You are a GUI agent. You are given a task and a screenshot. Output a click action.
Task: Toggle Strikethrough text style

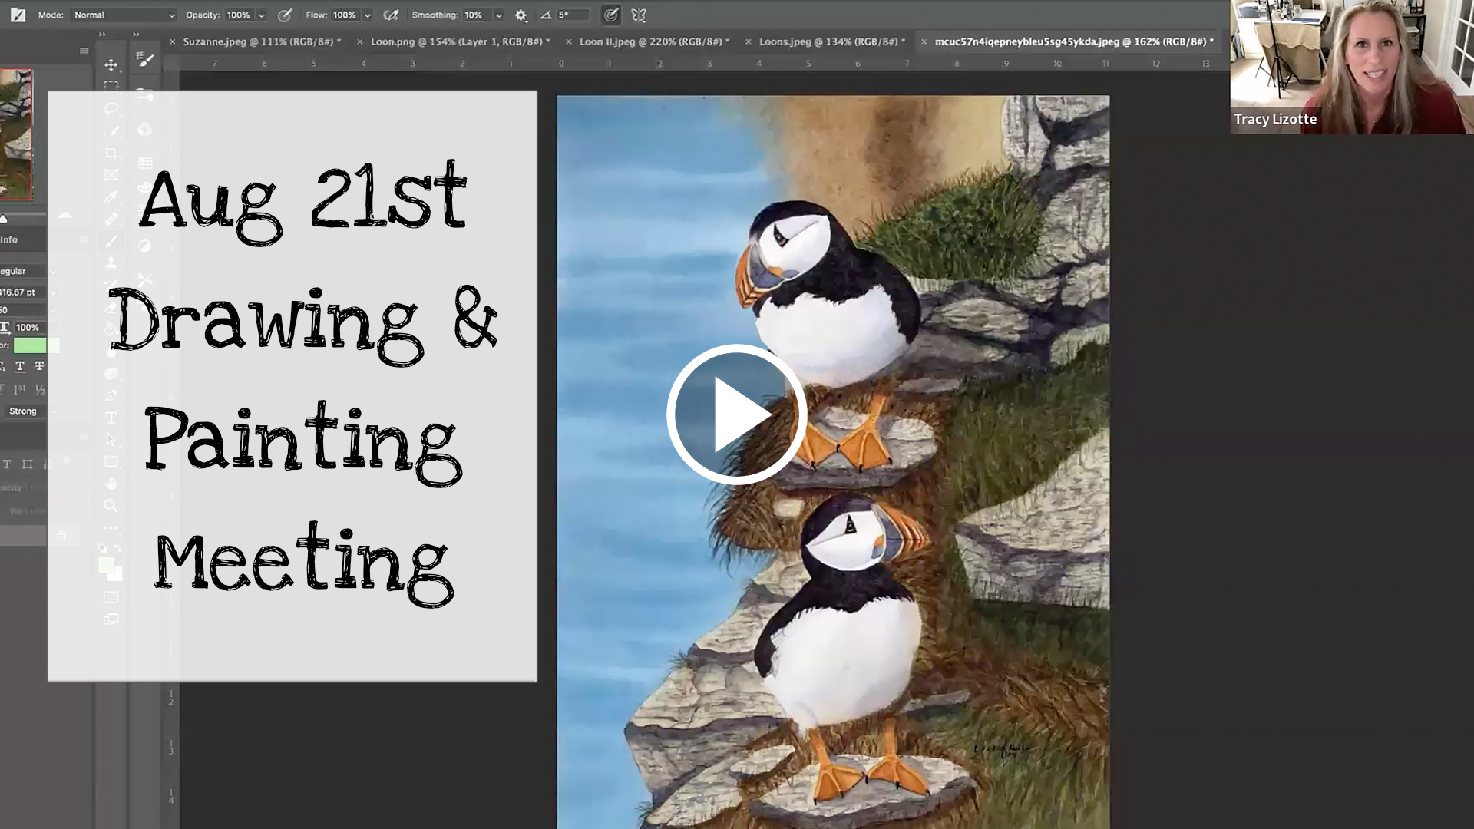coord(39,366)
